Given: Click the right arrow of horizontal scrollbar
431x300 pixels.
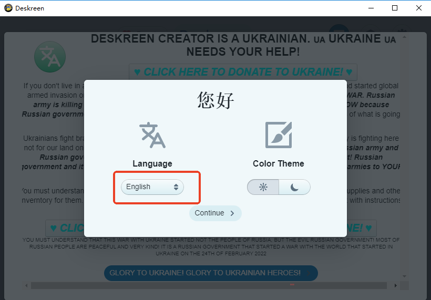Looking at the screenshot, I should 396,285.
